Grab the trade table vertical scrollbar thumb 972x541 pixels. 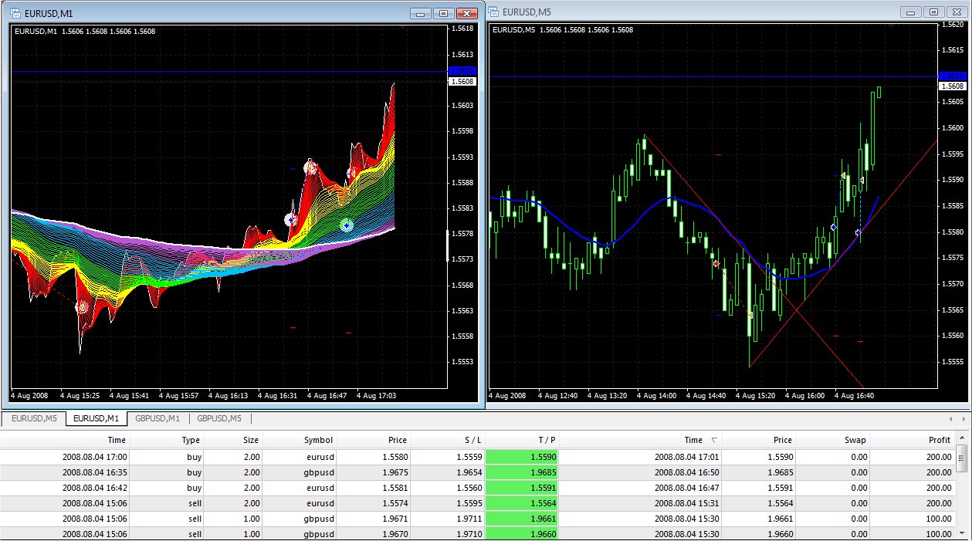coord(961,458)
